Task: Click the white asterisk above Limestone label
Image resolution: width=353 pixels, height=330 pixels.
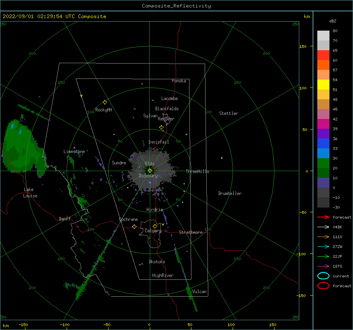Action: click(74, 148)
